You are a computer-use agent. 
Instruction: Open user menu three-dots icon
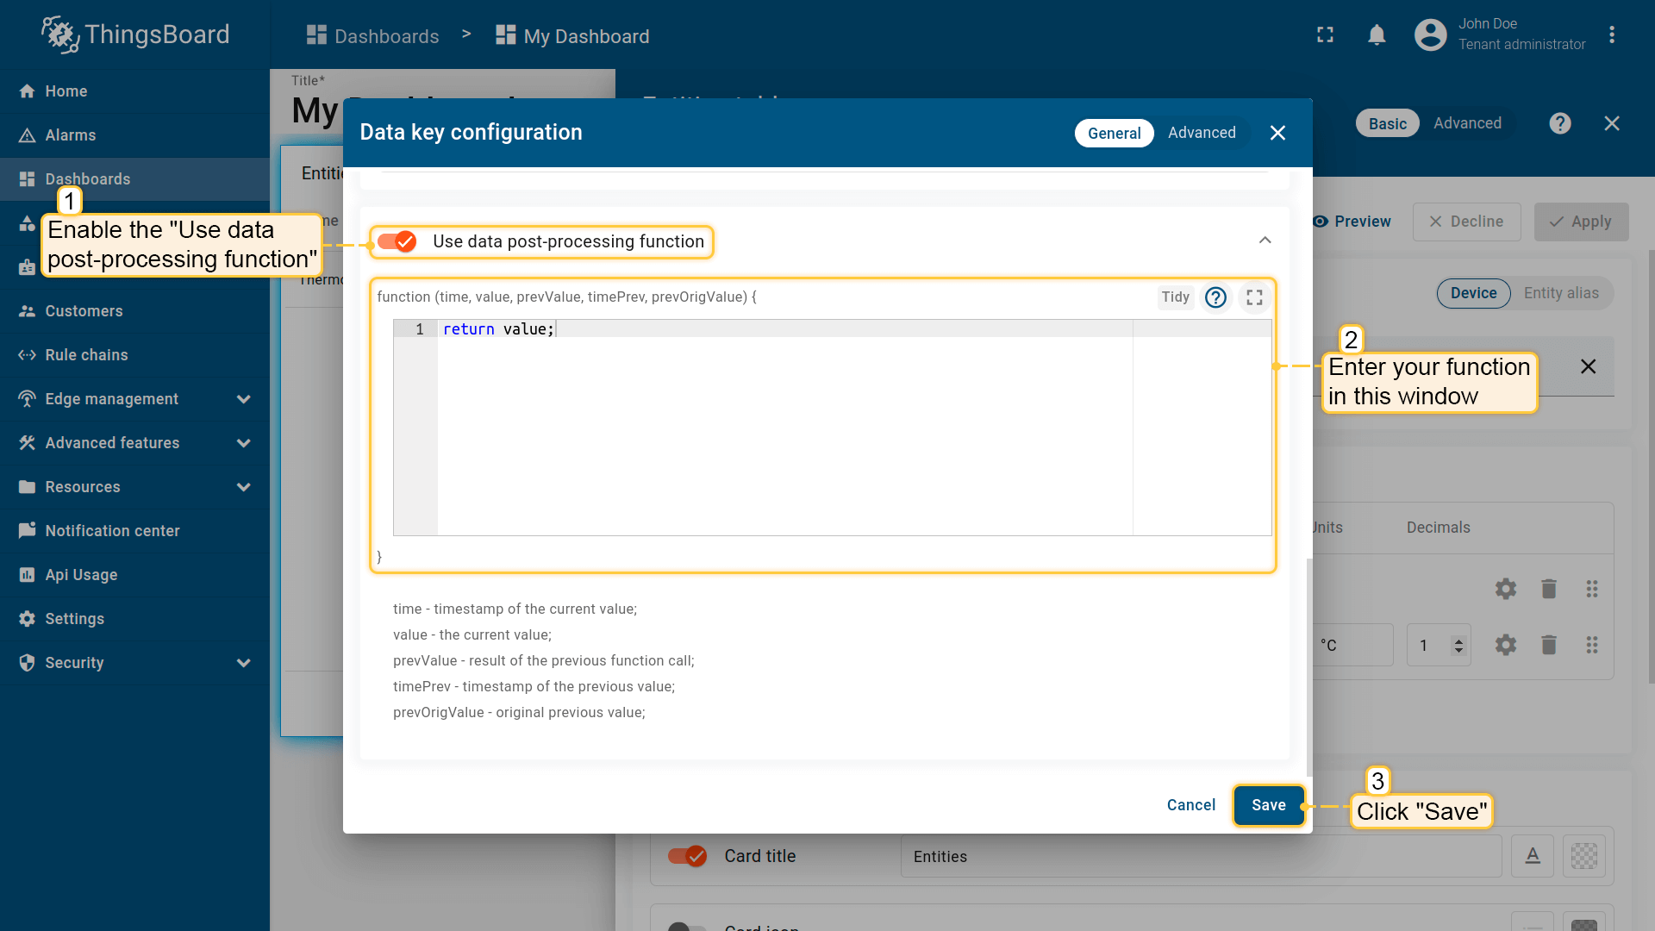click(1611, 35)
